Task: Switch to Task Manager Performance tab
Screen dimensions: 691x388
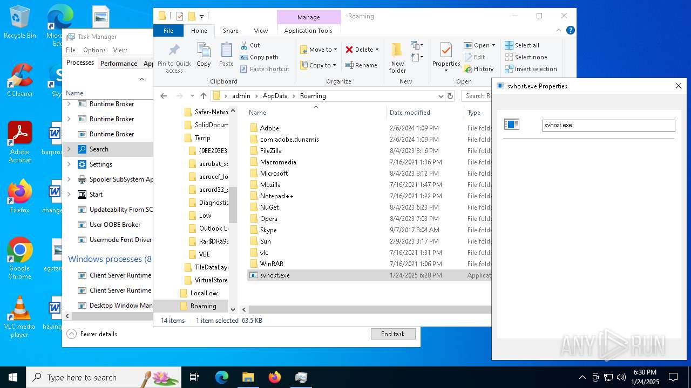Action: 119,64
